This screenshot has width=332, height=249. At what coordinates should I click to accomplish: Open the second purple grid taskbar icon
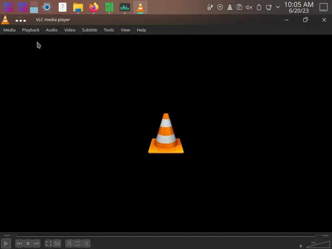point(23,7)
